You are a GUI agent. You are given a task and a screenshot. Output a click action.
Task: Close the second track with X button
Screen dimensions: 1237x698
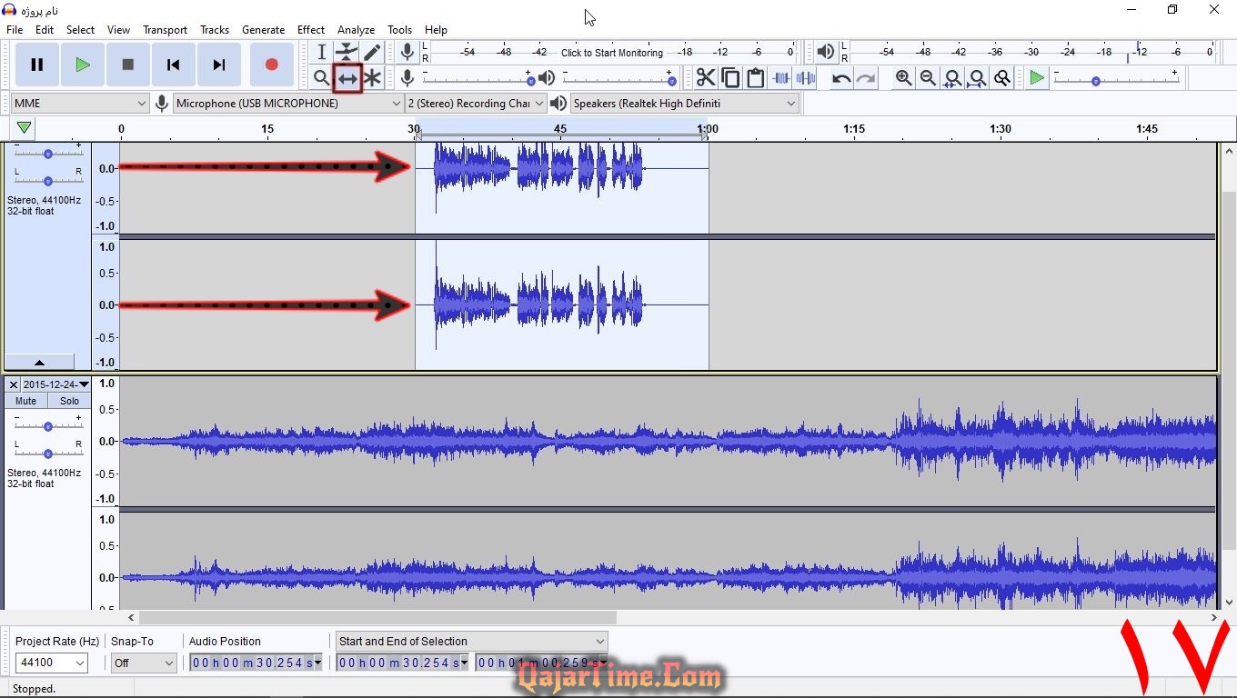pos(13,385)
